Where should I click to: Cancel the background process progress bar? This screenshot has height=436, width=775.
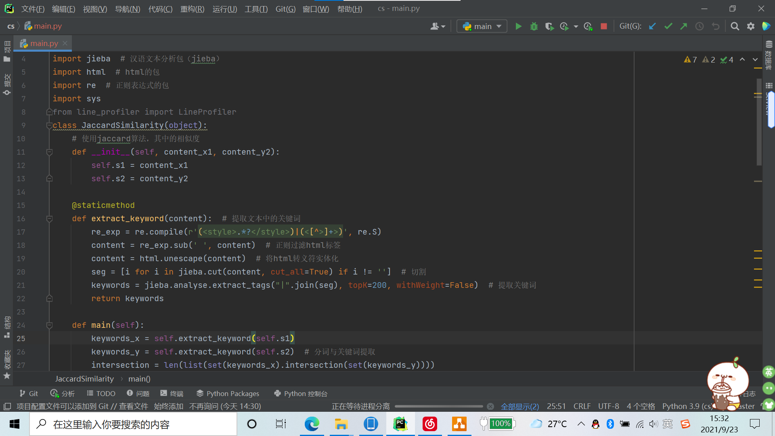click(490, 407)
